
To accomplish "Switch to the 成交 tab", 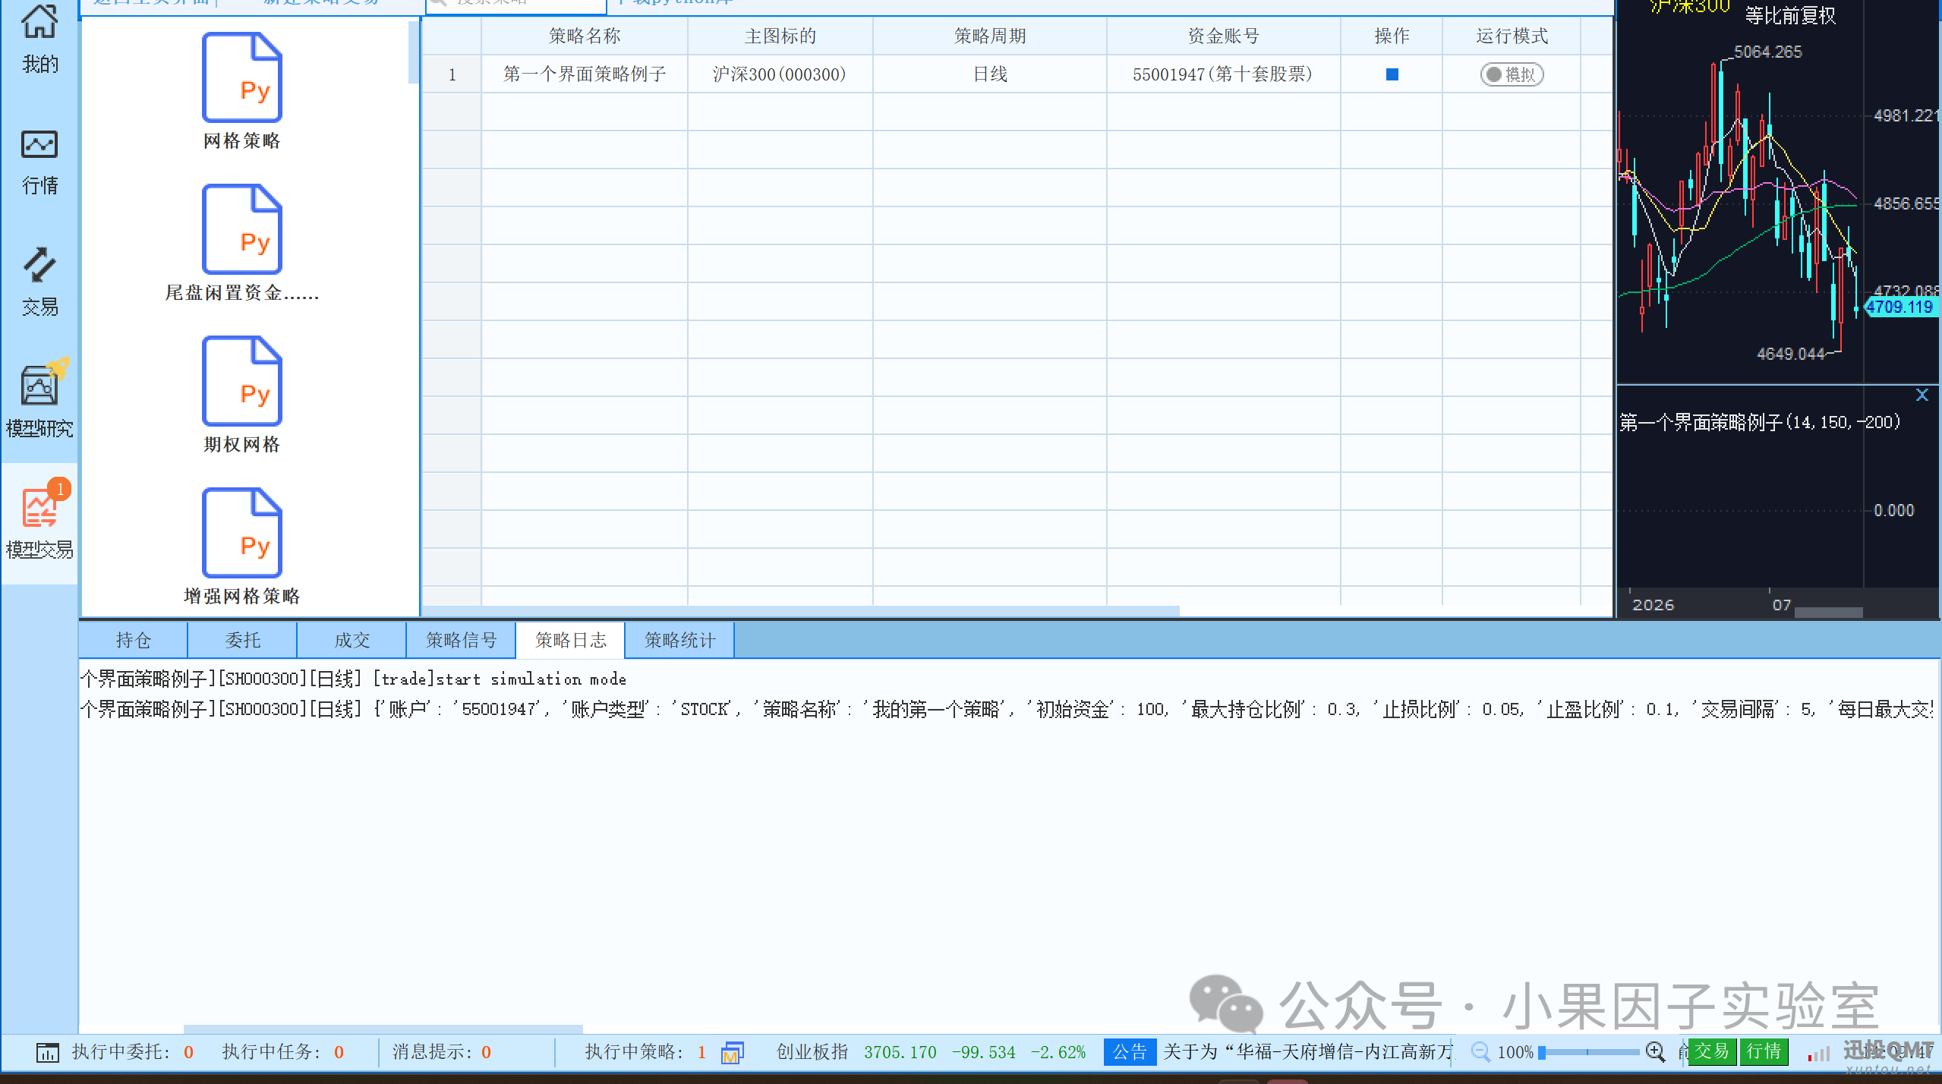I will [x=352, y=640].
